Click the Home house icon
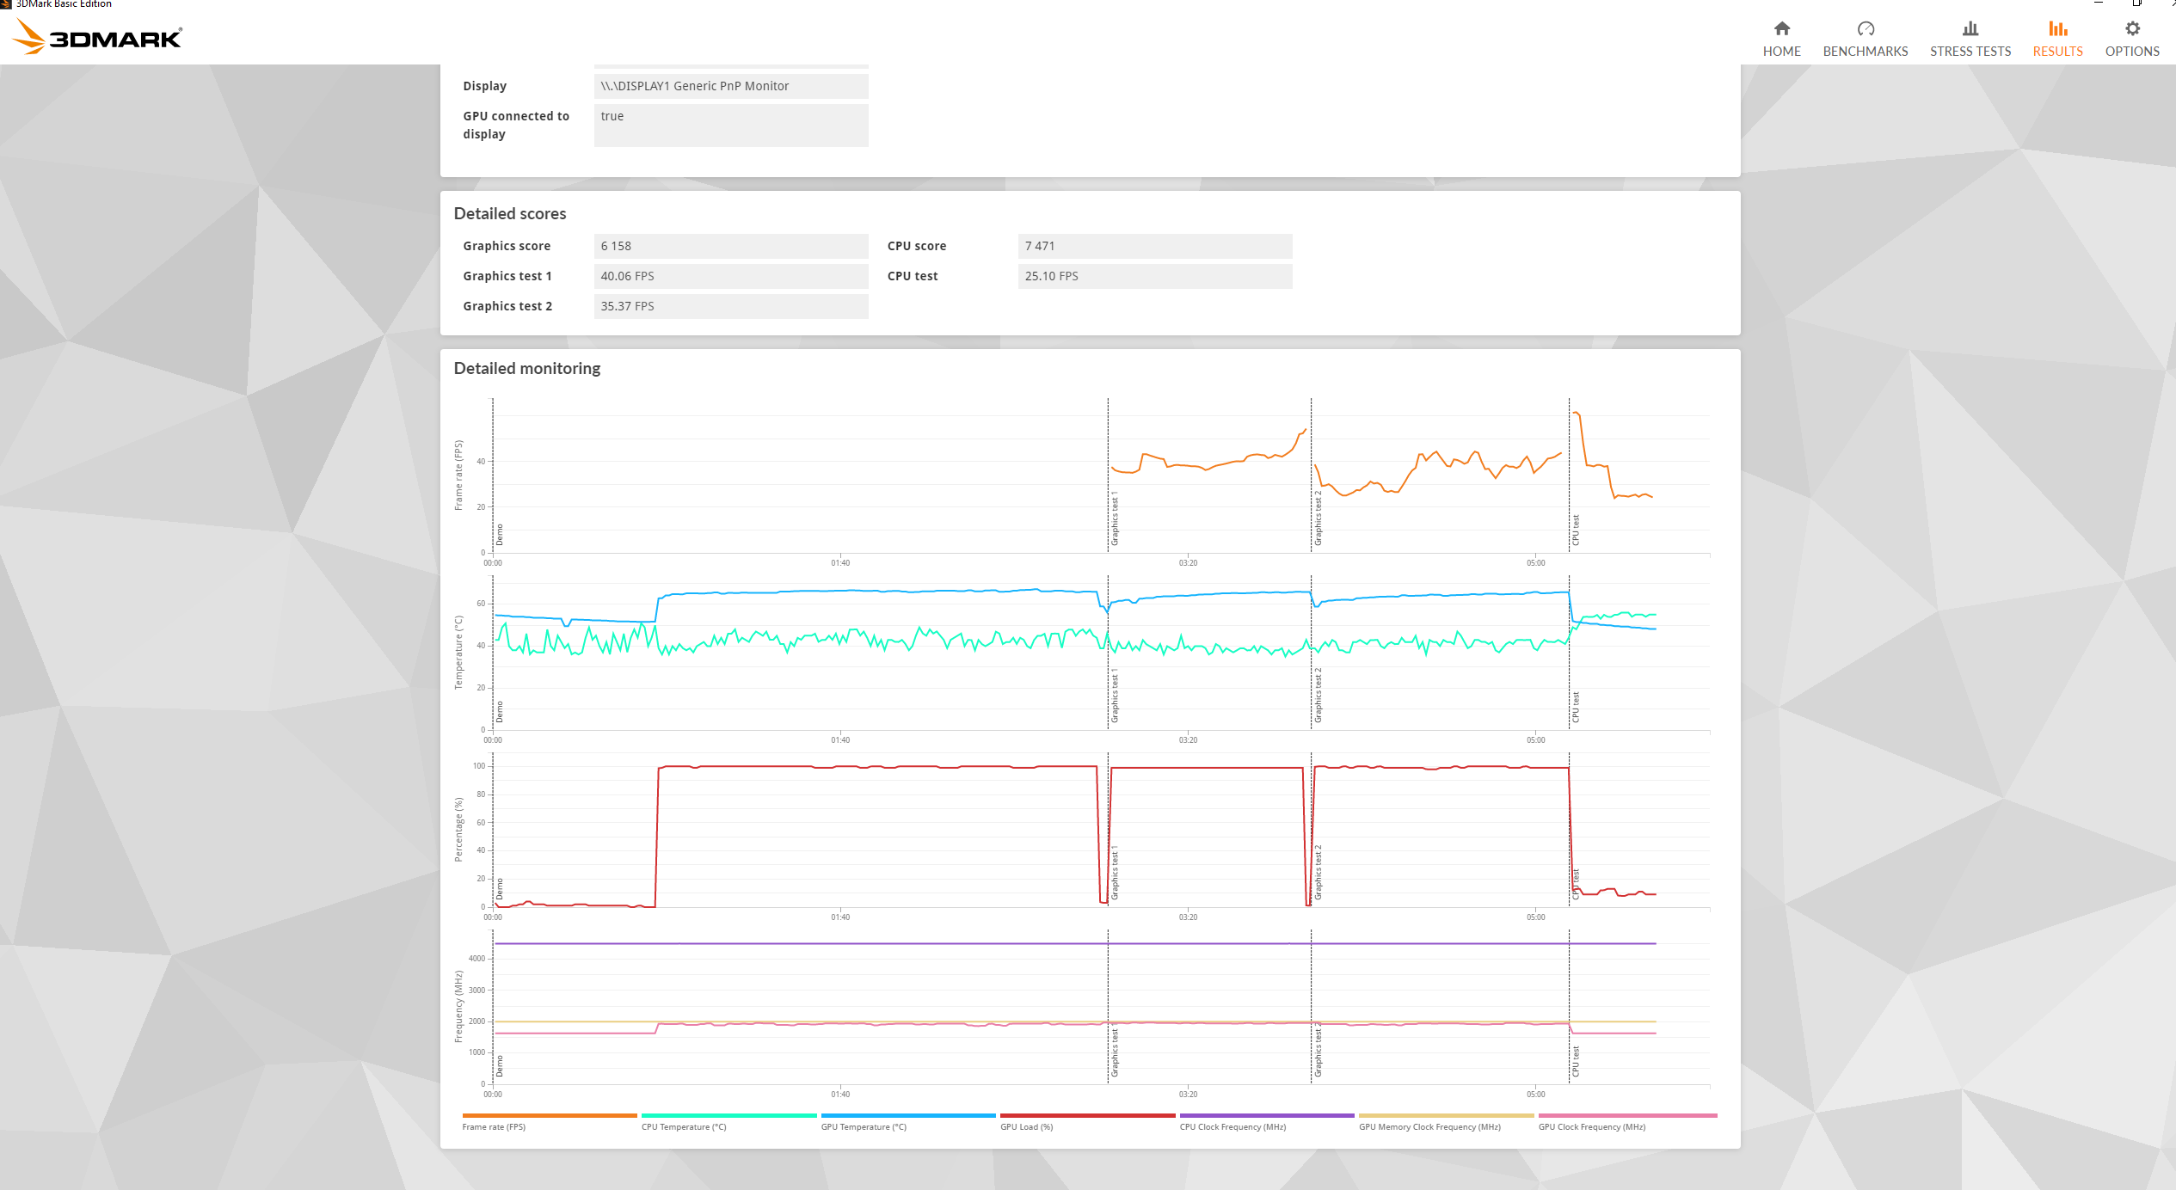The image size is (2176, 1190). coord(1781,28)
